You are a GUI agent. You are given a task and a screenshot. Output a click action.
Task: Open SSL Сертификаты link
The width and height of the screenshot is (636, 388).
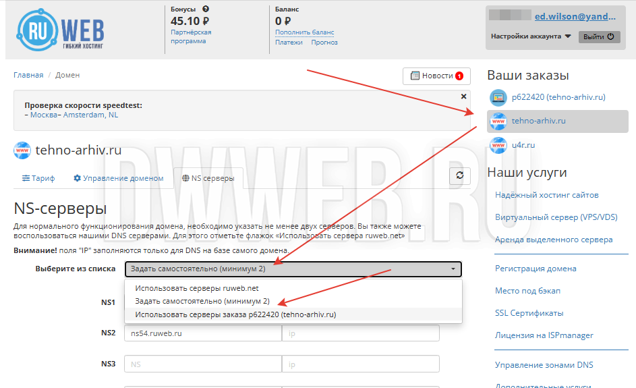[x=529, y=313]
